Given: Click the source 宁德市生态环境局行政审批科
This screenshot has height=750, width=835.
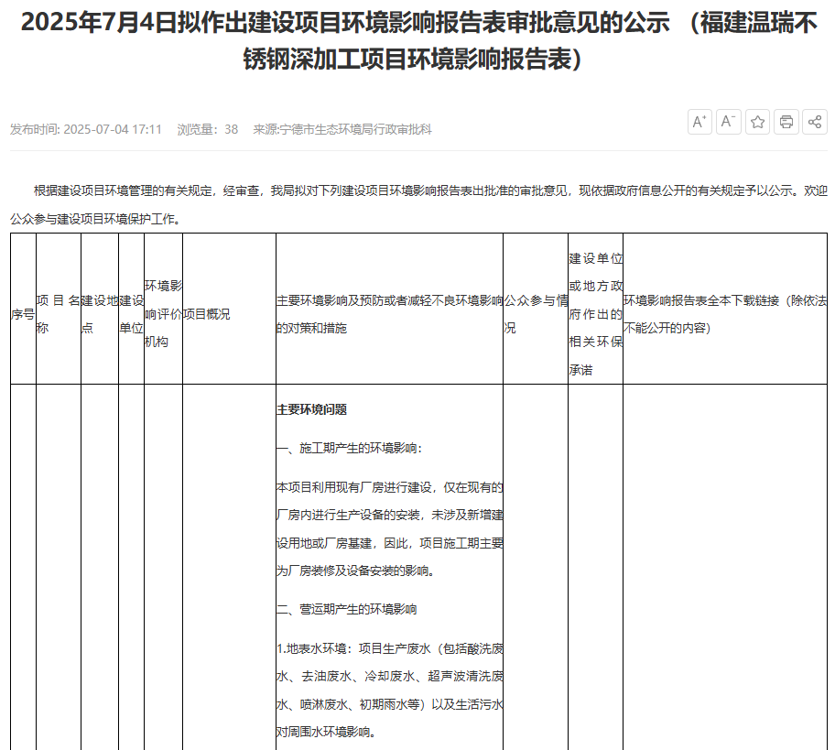Looking at the screenshot, I should [x=342, y=129].
